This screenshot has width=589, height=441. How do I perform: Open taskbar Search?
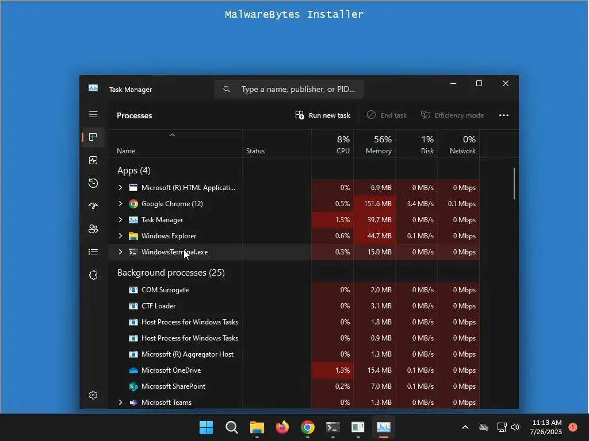[232, 427]
